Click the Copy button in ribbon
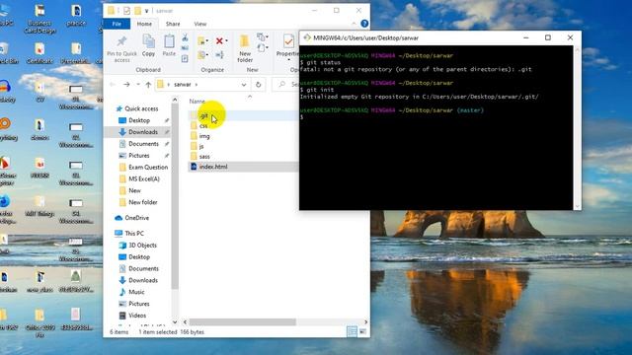The height and width of the screenshot is (355, 632). coord(148,45)
